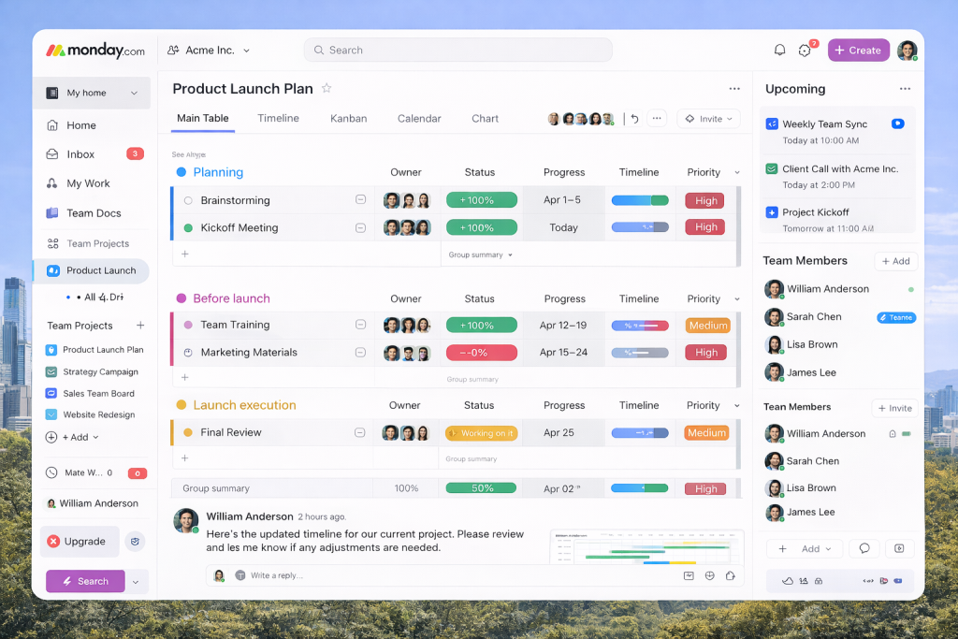This screenshot has width=958, height=639.
Task: Click the Brainstorming timeline bar
Action: click(640, 200)
